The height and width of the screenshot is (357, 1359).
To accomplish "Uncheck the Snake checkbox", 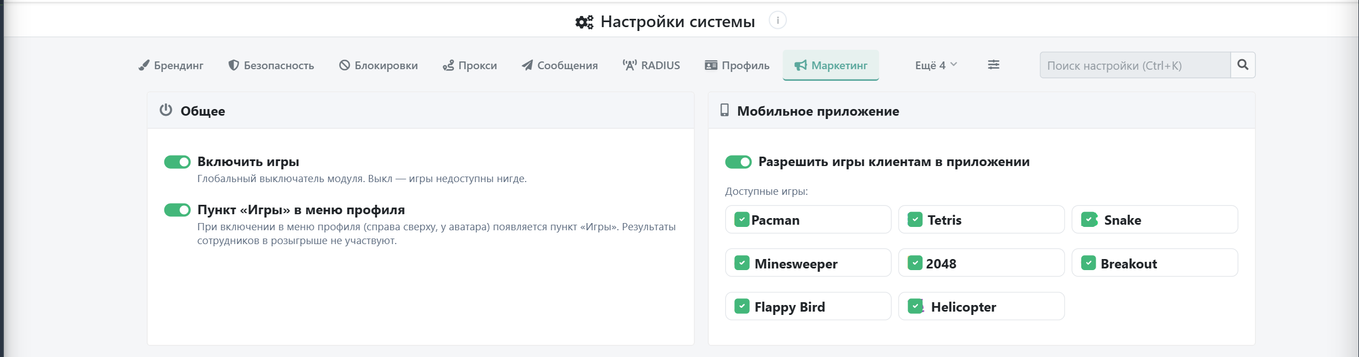I will (x=1089, y=220).
